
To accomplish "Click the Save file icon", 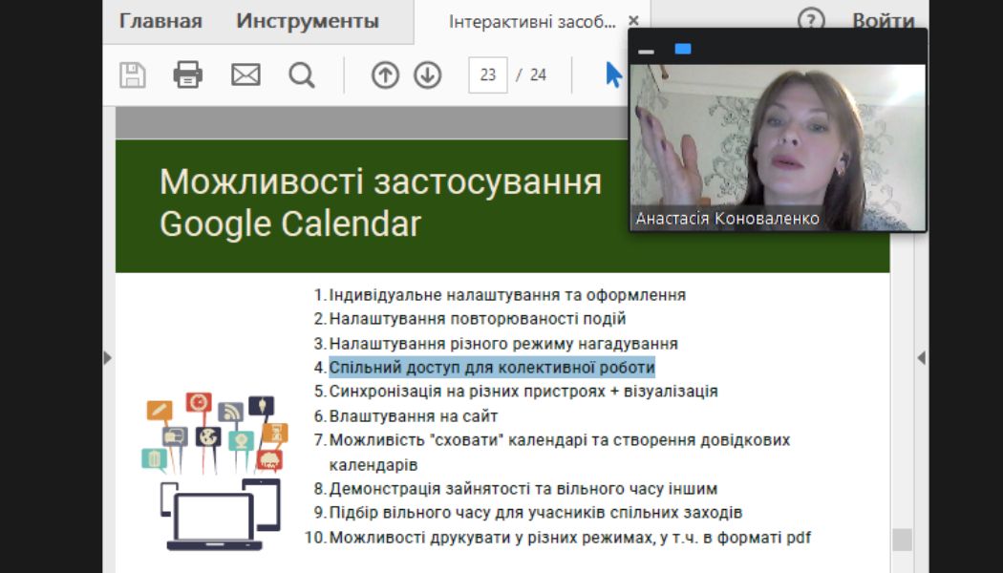I will 133,74.
